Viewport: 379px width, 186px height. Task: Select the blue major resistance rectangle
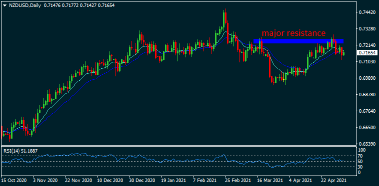pyautogui.click(x=298, y=41)
